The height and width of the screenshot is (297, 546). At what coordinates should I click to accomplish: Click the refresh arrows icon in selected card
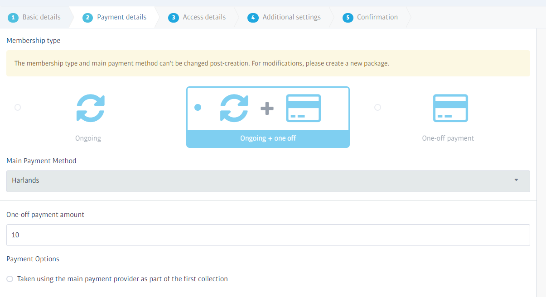pos(234,108)
